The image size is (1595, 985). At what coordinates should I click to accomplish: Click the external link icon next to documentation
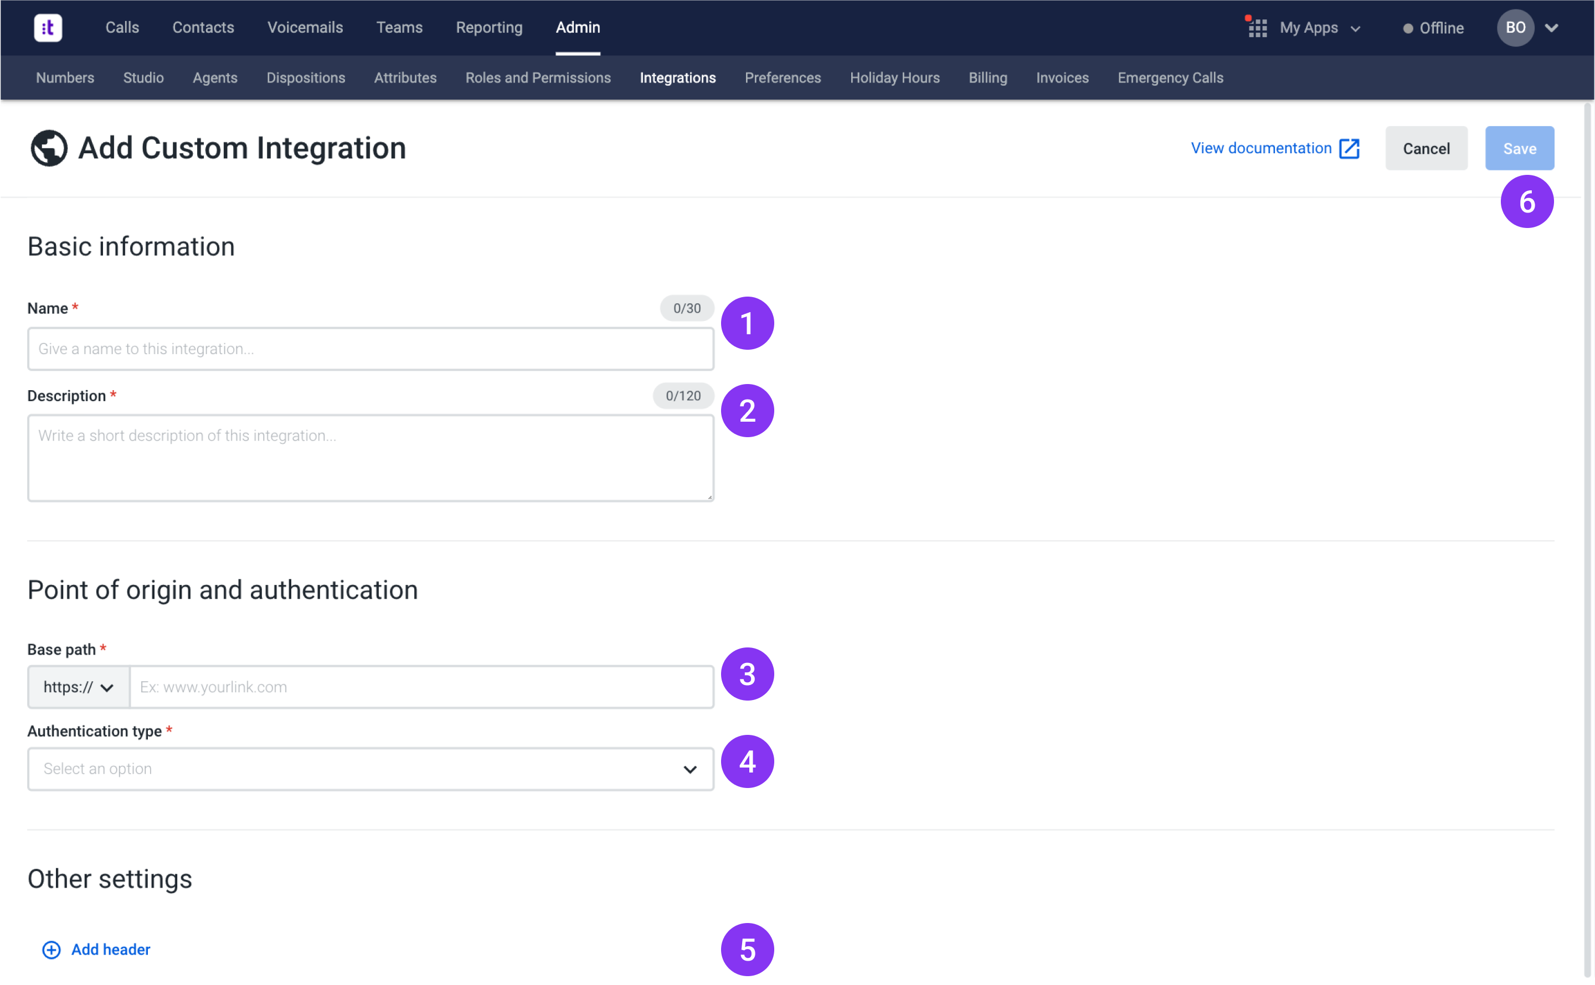click(1349, 148)
